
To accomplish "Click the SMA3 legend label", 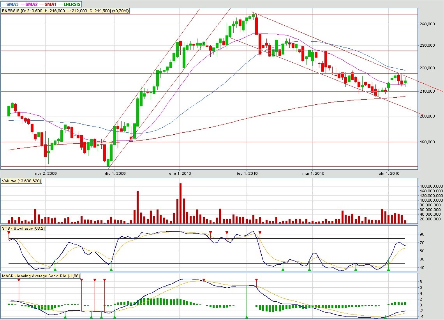I will coord(13,4).
